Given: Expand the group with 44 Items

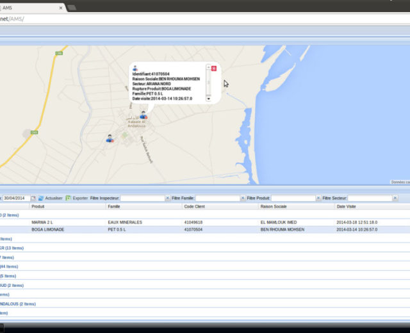Looking at the screenshot, I should 10,266.
